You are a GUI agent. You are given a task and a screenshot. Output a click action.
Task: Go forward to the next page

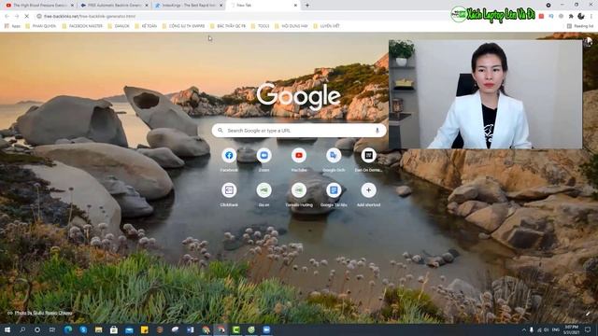coord(17,17)
